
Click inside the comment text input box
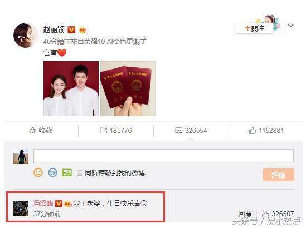pyautogui.click(x=163, y=156)
